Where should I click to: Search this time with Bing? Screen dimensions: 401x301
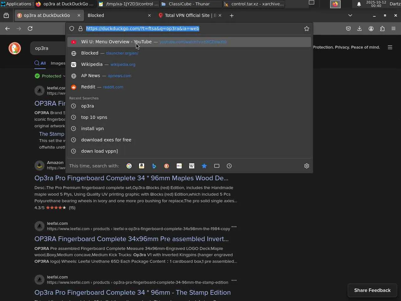(154, 166)
